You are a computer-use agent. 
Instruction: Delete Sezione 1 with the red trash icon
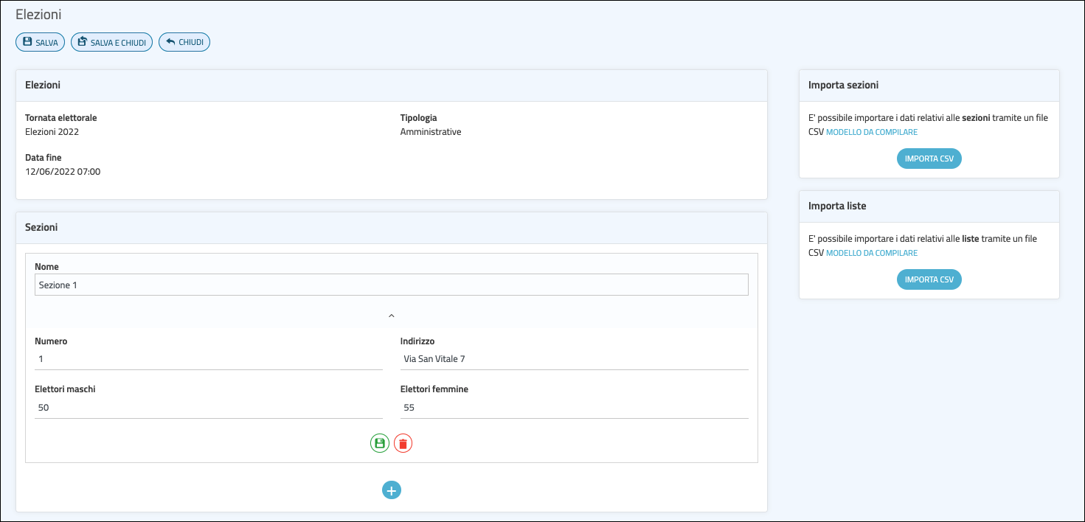tap(403, 443)
